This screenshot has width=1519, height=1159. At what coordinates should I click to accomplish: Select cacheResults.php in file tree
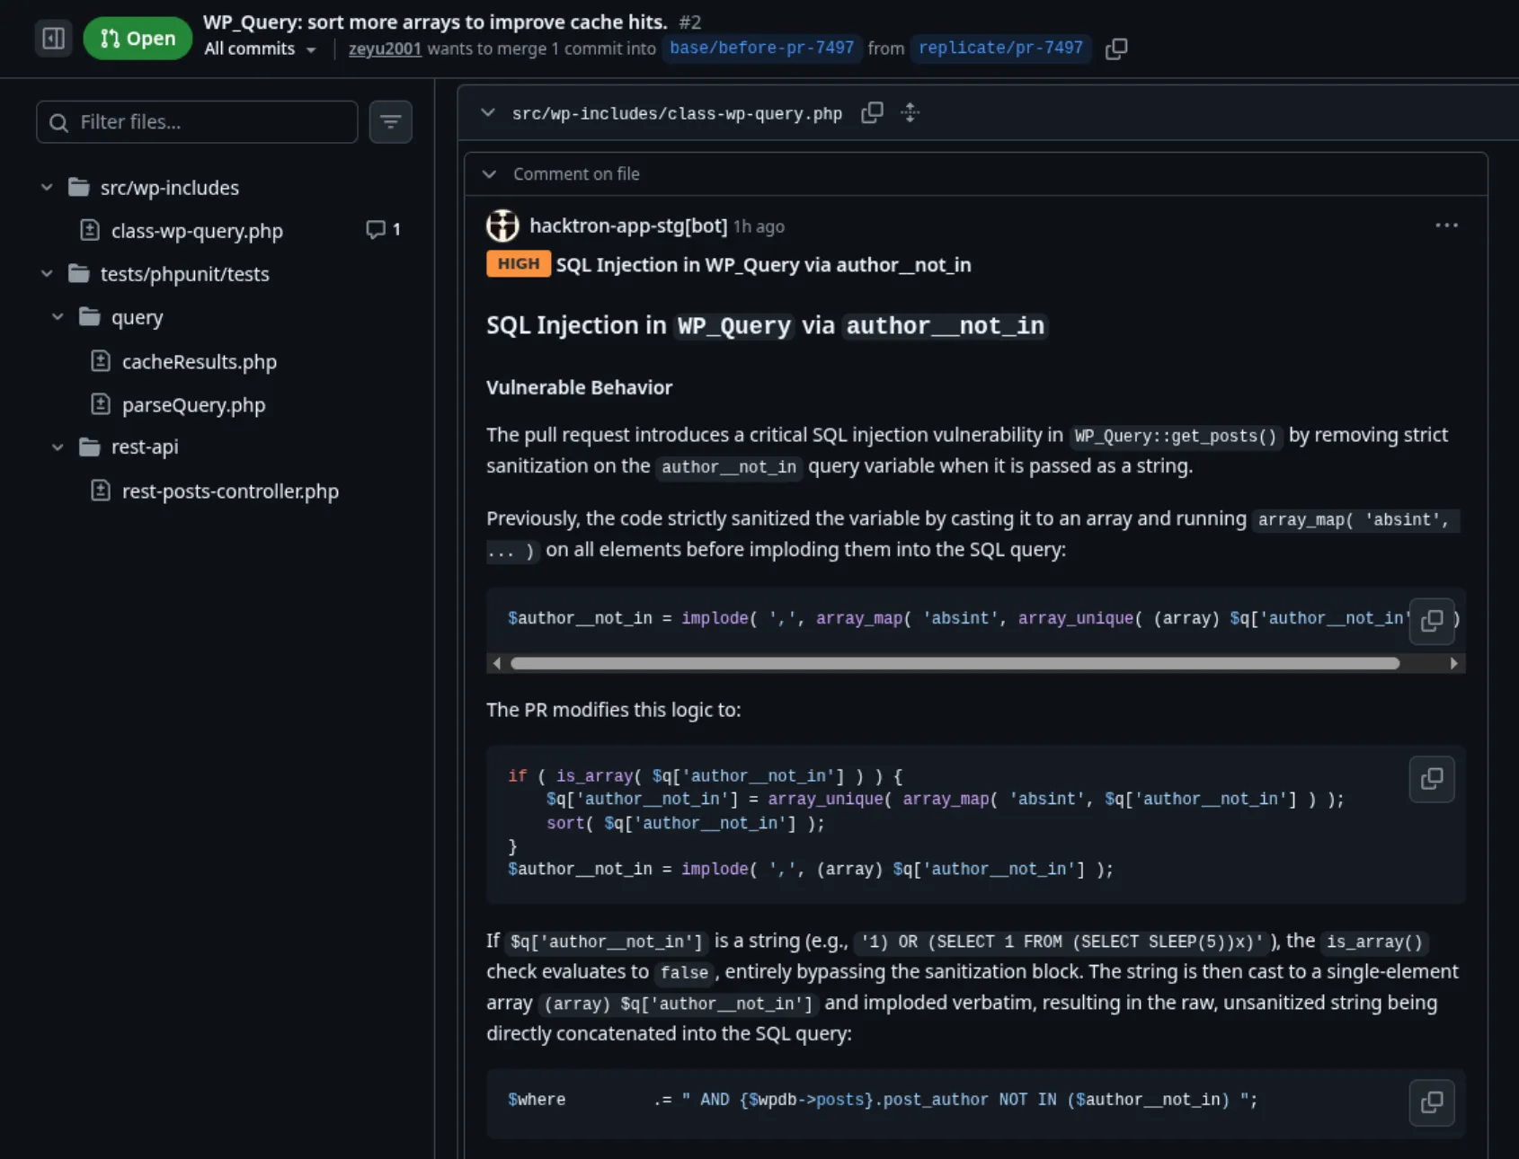click(200, 362)
